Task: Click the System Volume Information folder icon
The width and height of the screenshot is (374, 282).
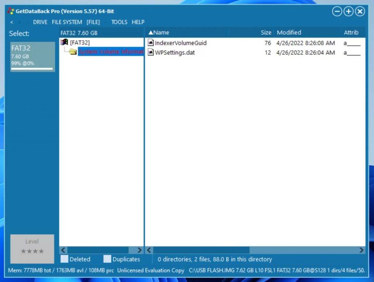Action: pos(73,52)
